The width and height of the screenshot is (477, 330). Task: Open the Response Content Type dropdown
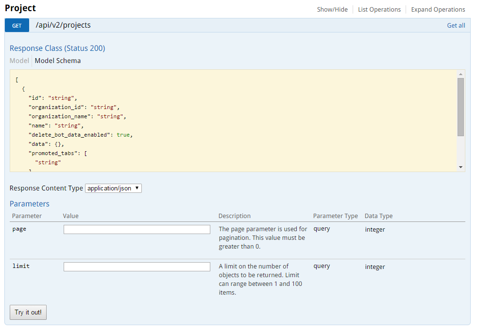tap(113, 188)
